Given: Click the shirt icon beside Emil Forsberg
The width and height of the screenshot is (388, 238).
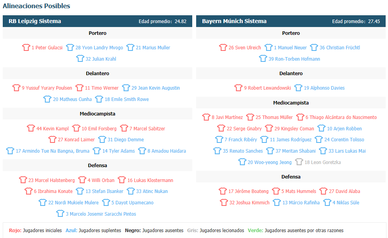Looking at the screenshot, I should coord(76,128).
